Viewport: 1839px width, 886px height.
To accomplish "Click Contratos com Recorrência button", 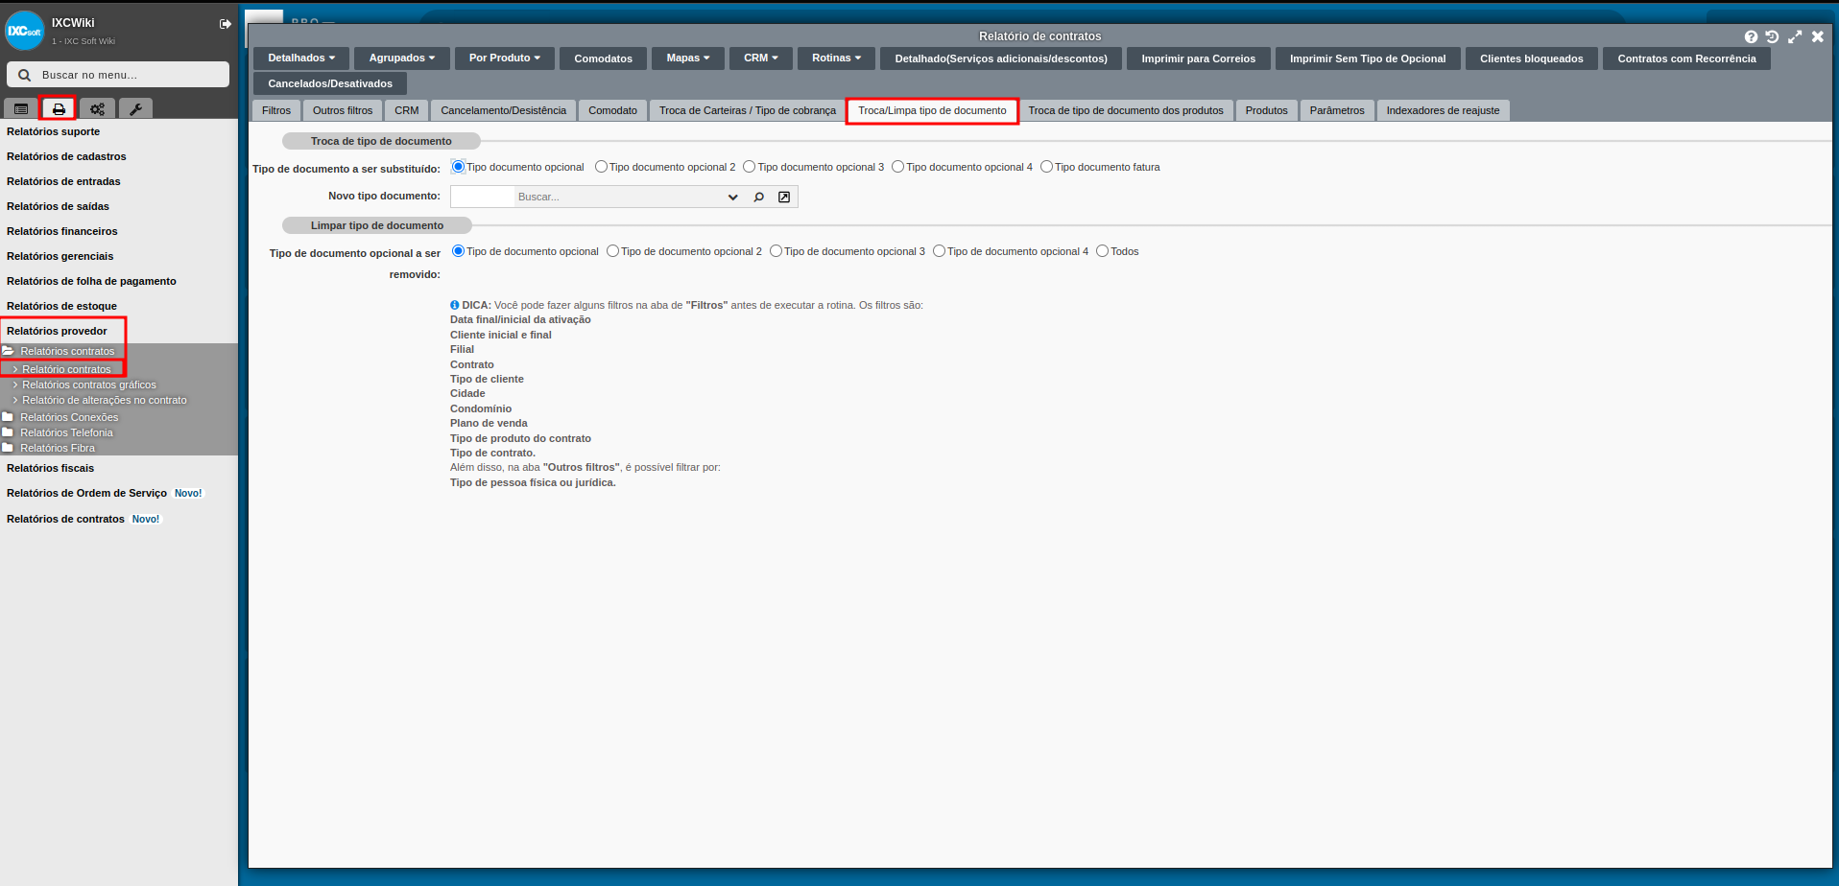I will (1686, 58).
